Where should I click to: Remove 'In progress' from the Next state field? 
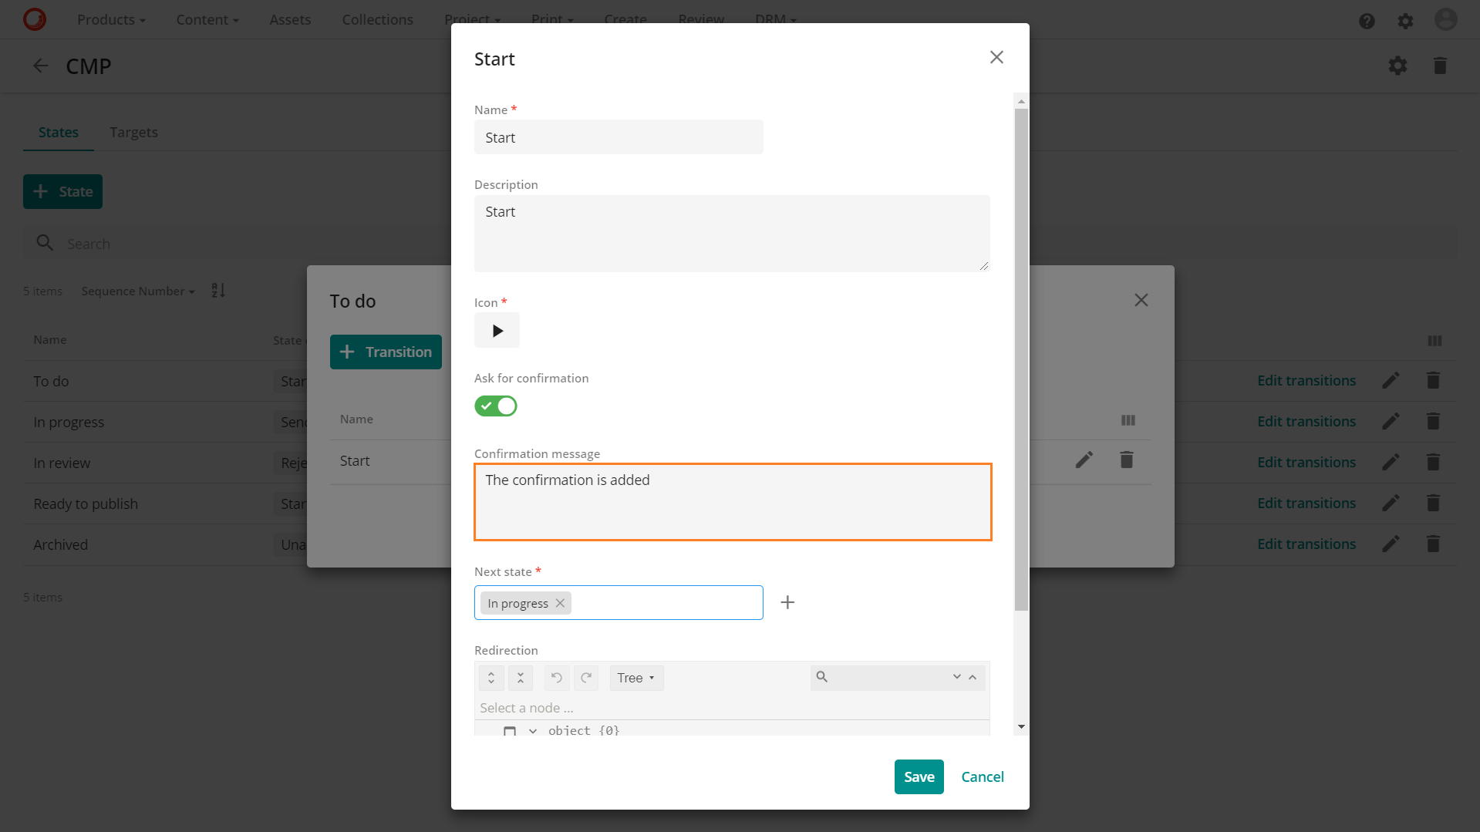(560, 603)
